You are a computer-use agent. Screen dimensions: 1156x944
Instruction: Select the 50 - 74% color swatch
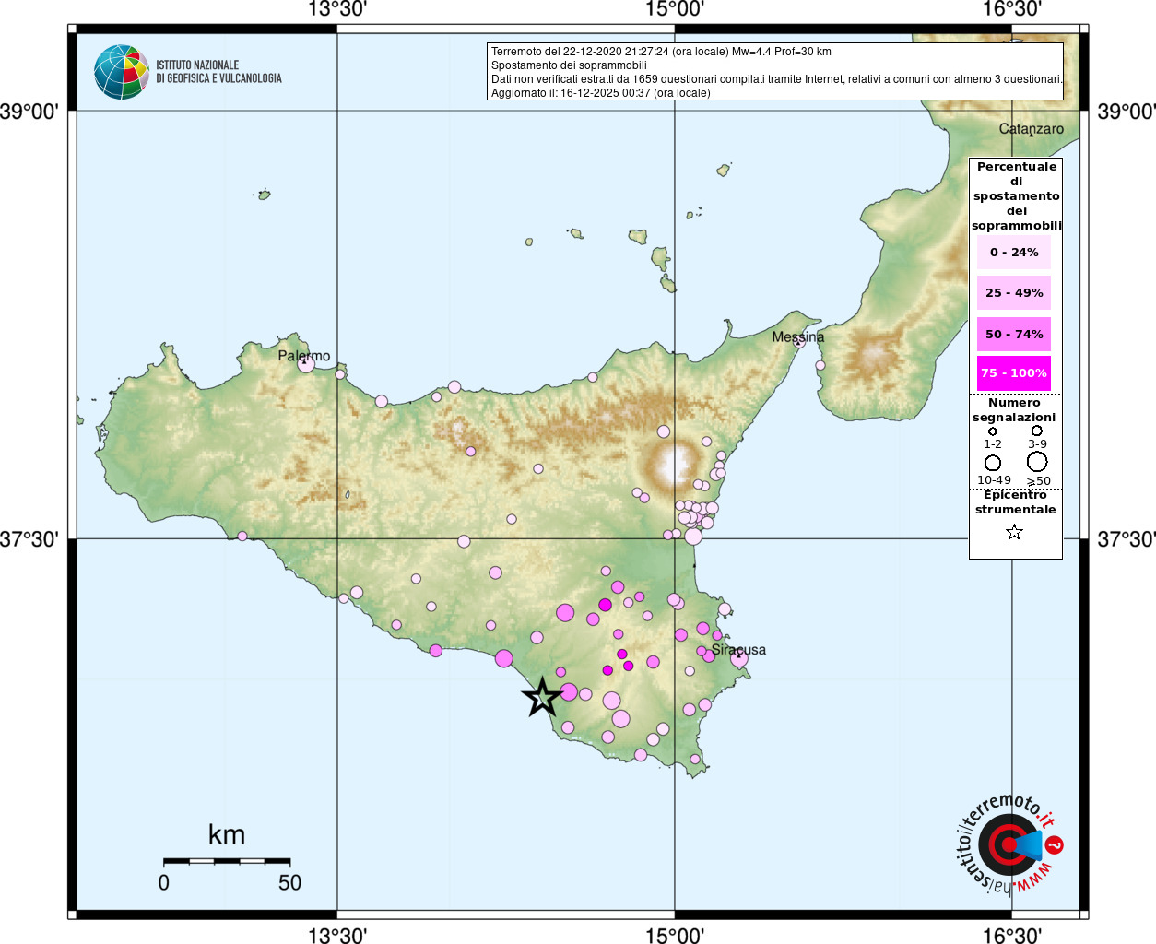(x=1014, y=335)
